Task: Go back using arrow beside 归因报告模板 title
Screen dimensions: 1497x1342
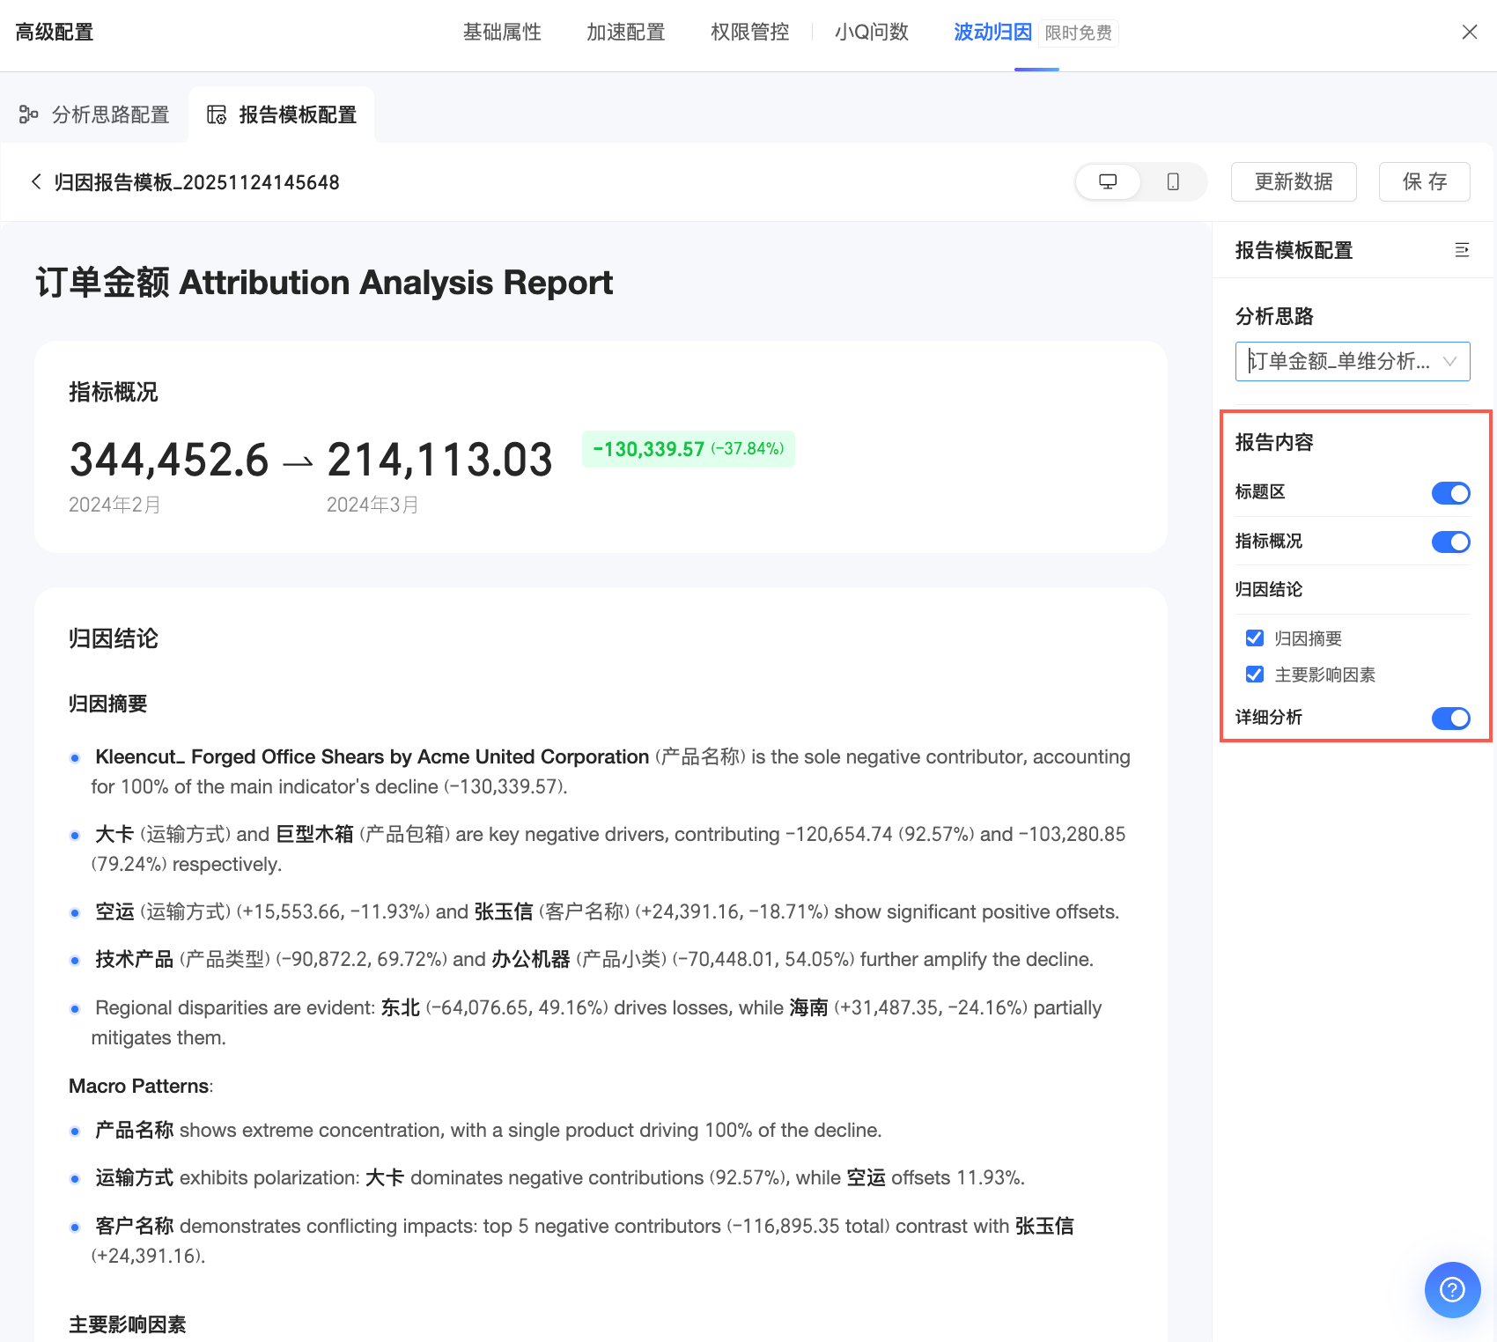Action: pos(36,181)
